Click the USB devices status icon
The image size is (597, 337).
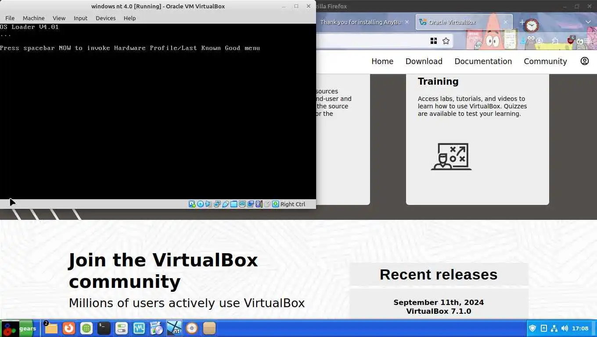pos(225,204)
